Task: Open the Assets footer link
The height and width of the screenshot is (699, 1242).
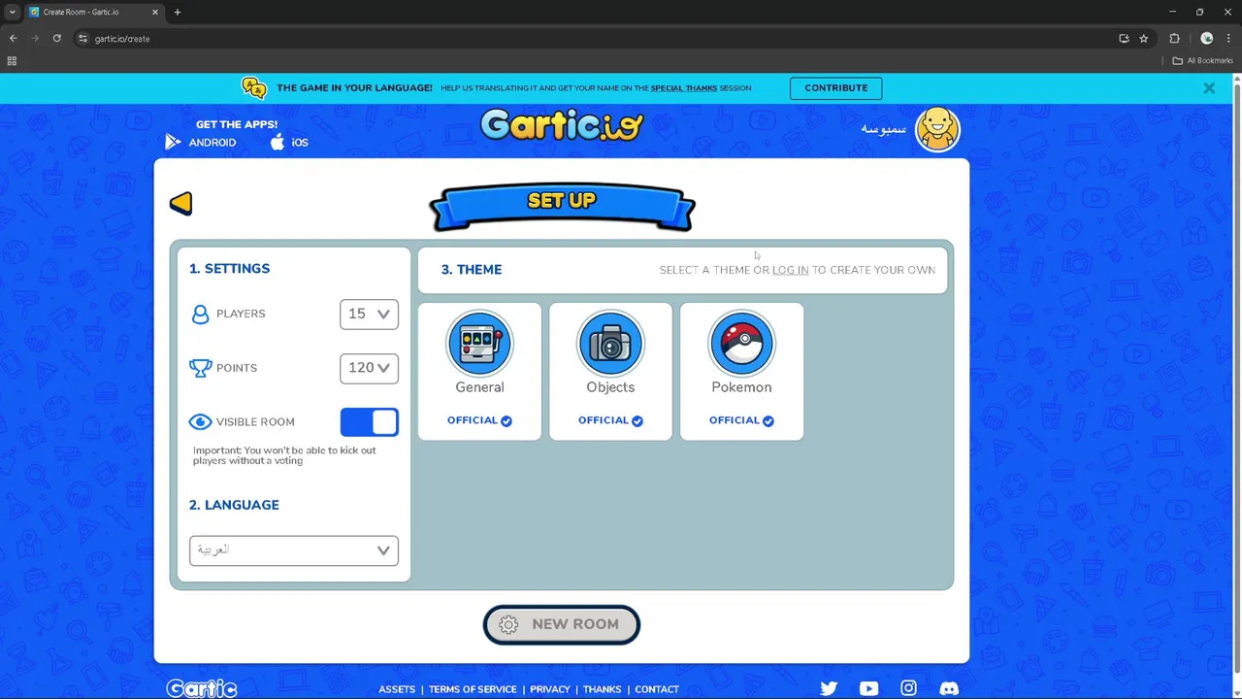Action: tap(397, 689)
